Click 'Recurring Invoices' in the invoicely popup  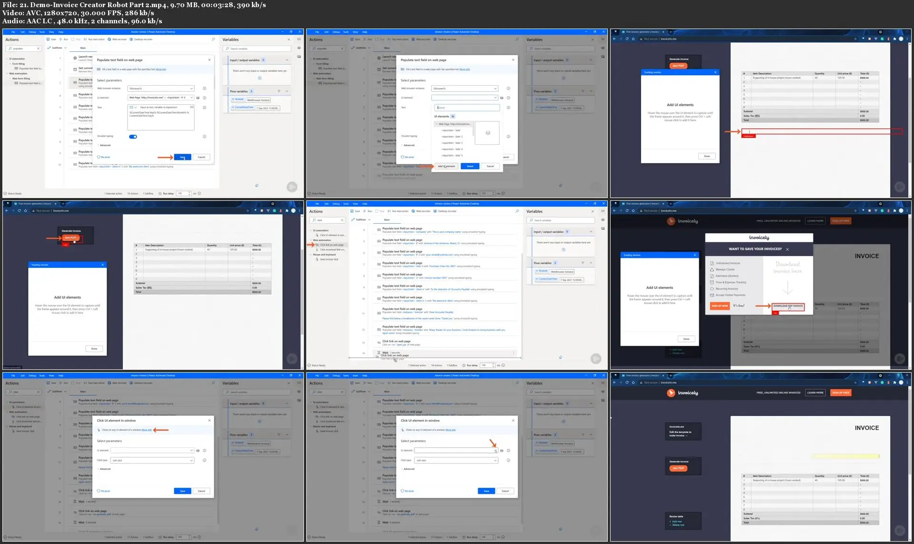click(x=727, y=289)
